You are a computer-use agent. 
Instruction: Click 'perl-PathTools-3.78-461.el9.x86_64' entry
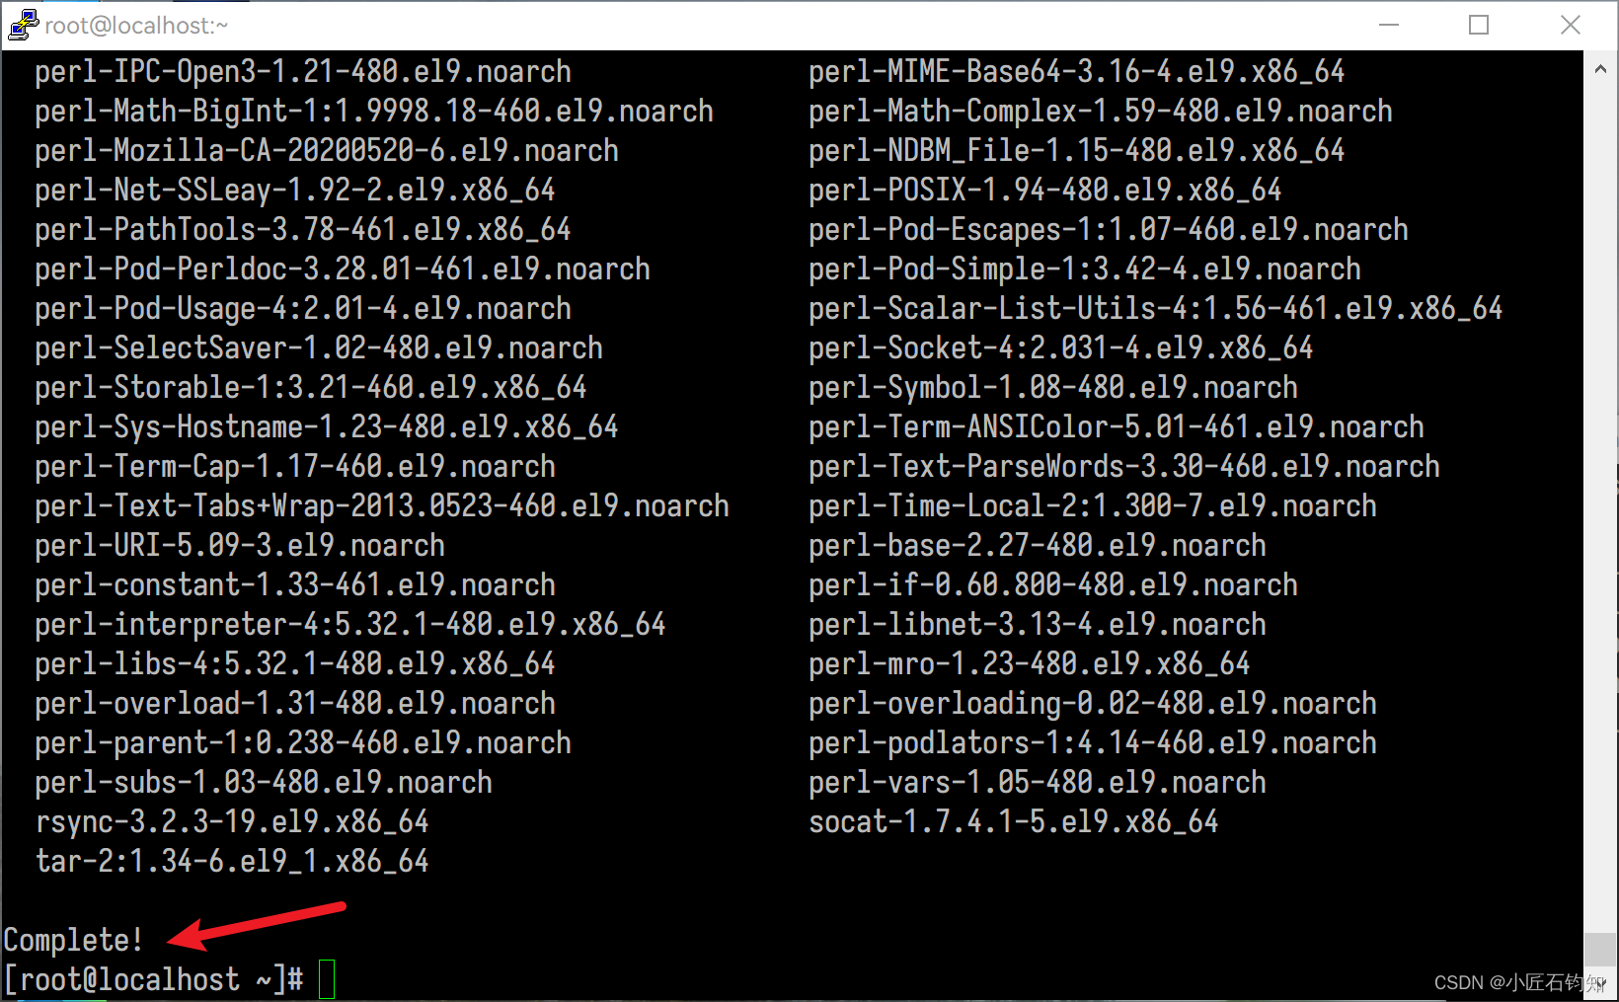tap(303, 230)
